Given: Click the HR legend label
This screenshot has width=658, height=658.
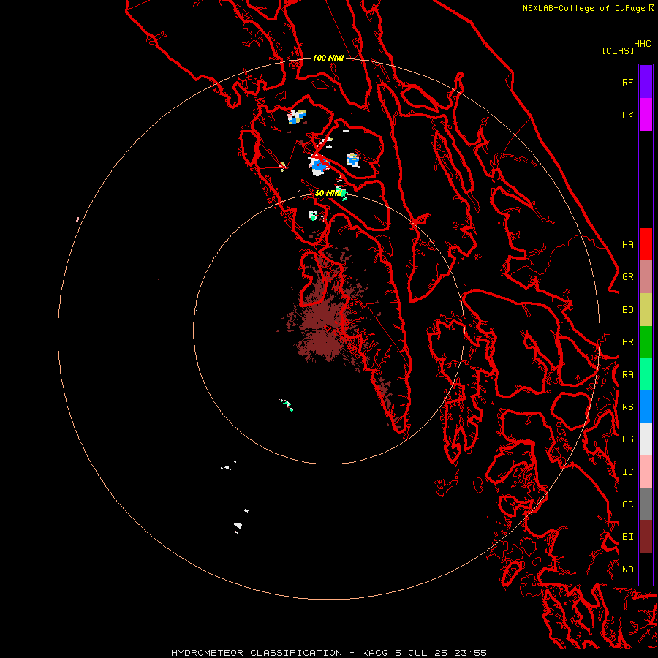Looking at the screenshot, I should pos(627,342).
